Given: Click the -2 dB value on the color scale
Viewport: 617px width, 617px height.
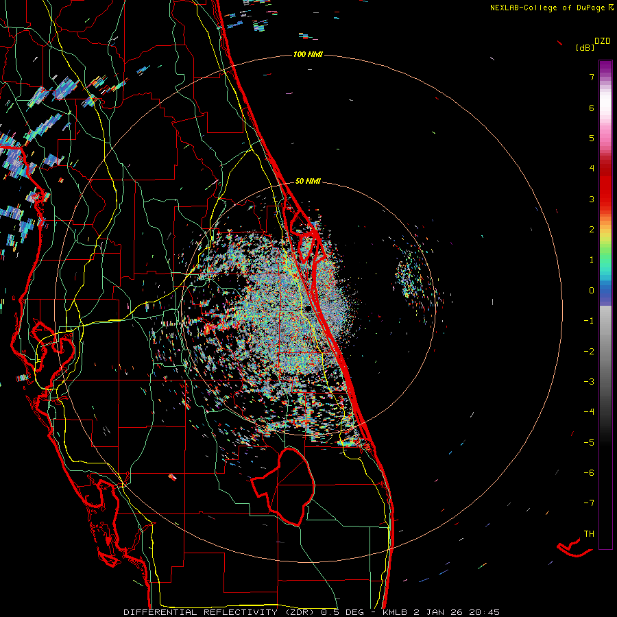Looking at the screenshot, I should 589,352.
